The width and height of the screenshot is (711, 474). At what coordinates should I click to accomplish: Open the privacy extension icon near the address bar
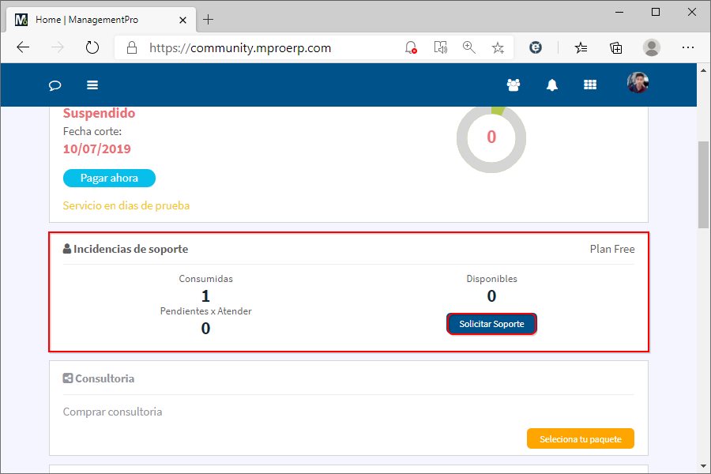click(536, 47)
